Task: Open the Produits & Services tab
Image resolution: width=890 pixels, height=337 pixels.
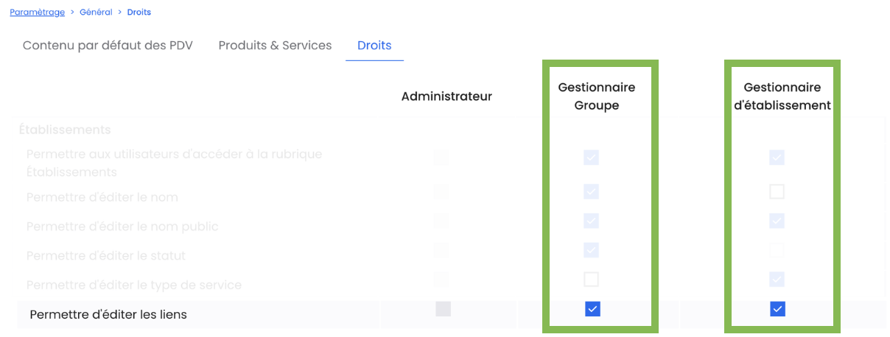Action: (275, 46)
